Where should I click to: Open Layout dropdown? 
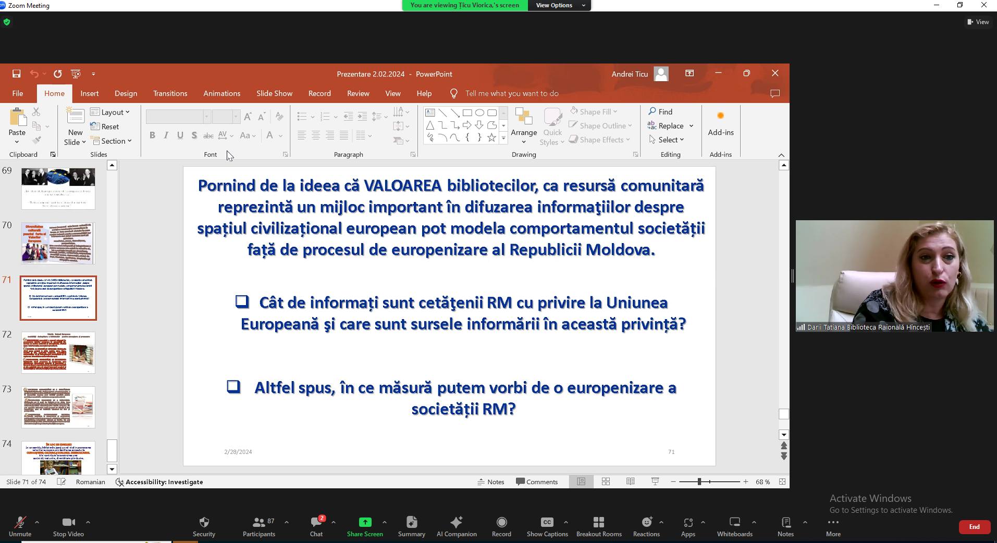110,112
